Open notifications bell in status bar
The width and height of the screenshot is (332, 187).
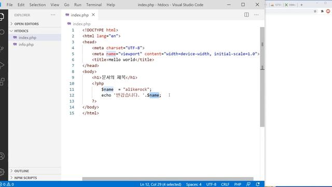pos(258,184)
